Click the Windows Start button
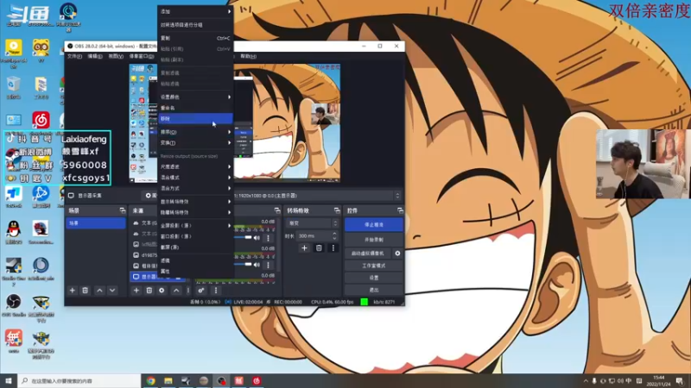Screen dimensions: 691x388 tap(9, 380)
